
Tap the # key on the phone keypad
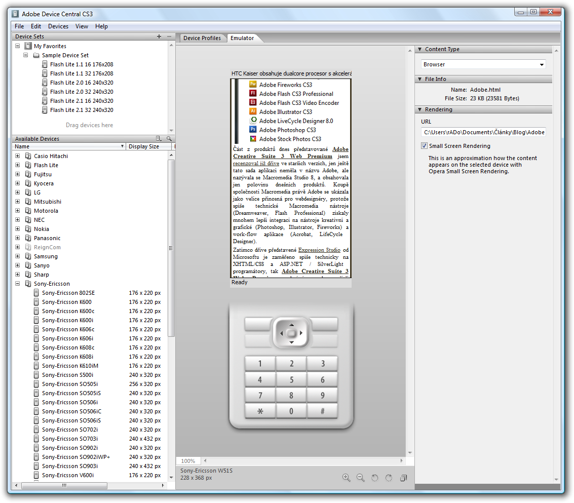(323, 411)
